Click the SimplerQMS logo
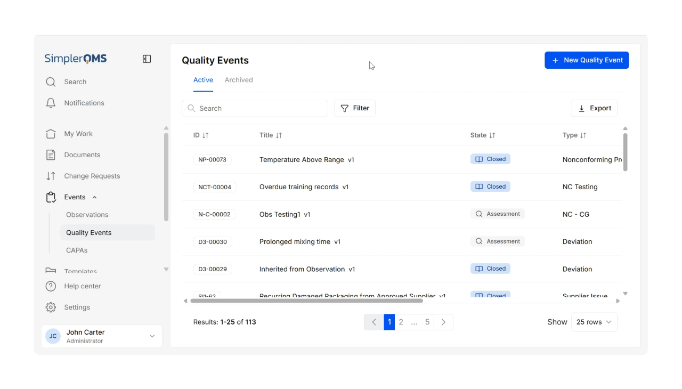682x389 pixels. click(76, 59)
